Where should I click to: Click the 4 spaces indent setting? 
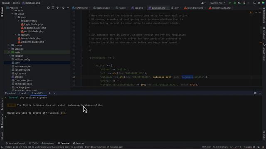coord(248,147)
